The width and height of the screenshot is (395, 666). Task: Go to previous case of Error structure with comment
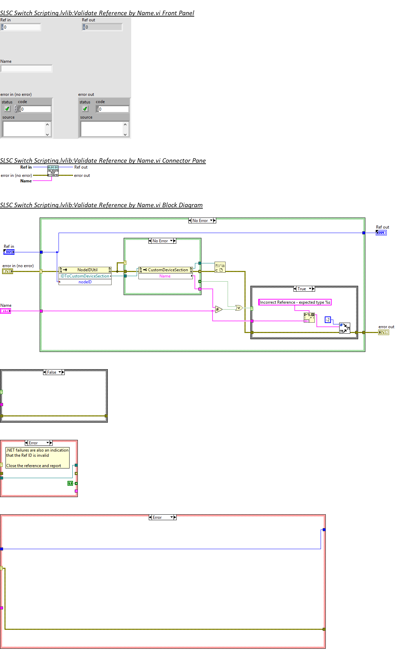click(26, 443)
